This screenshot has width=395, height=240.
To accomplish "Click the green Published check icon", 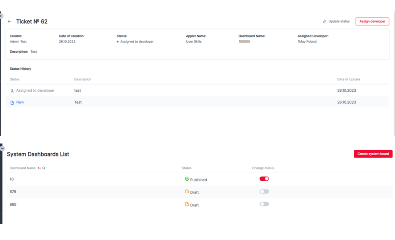I will pyautogui.click(x=187, y=179).
